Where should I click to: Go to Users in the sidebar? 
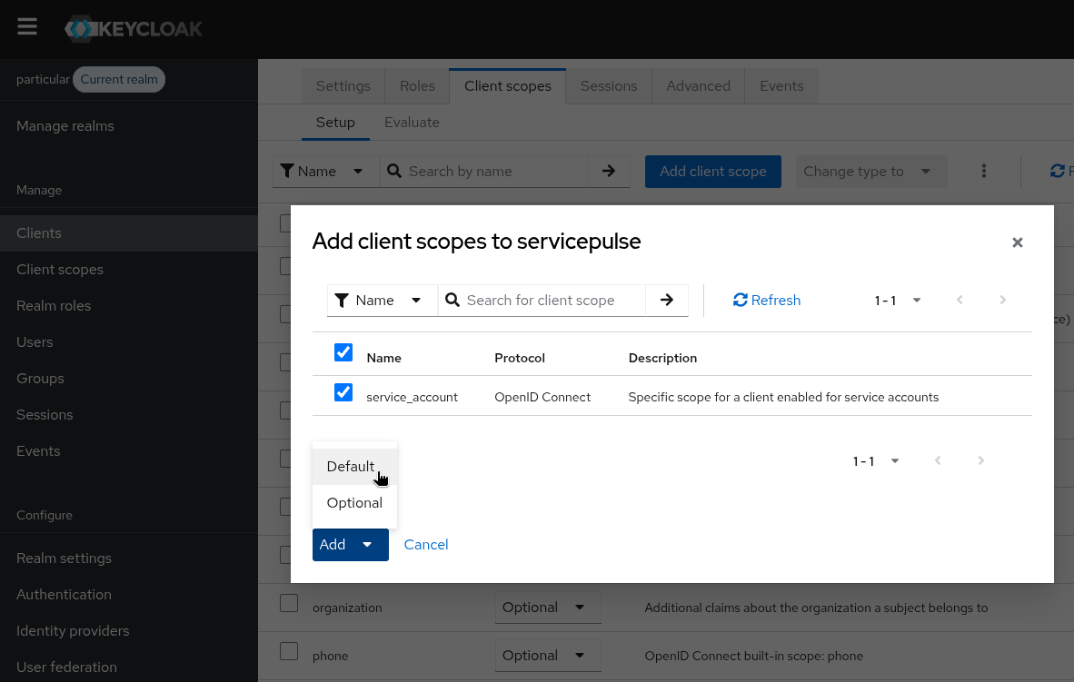129,341
